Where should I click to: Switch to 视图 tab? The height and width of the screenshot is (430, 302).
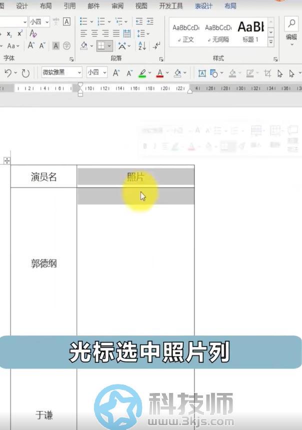(x=141, y=6)
